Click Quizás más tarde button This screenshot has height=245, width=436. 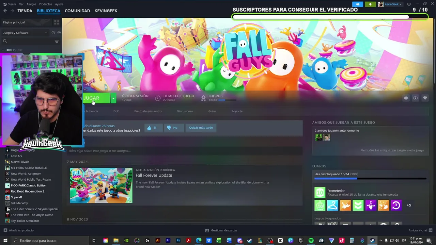(201, 128)
